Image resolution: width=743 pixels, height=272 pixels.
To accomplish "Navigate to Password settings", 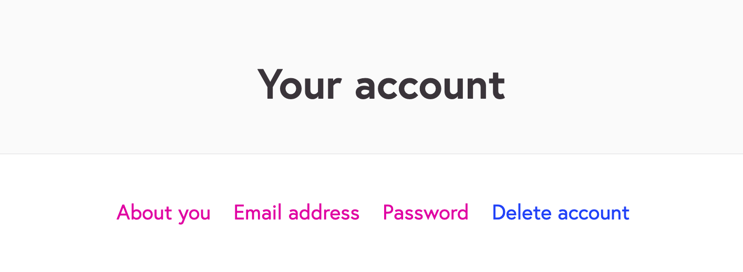I will coord(426,213).
